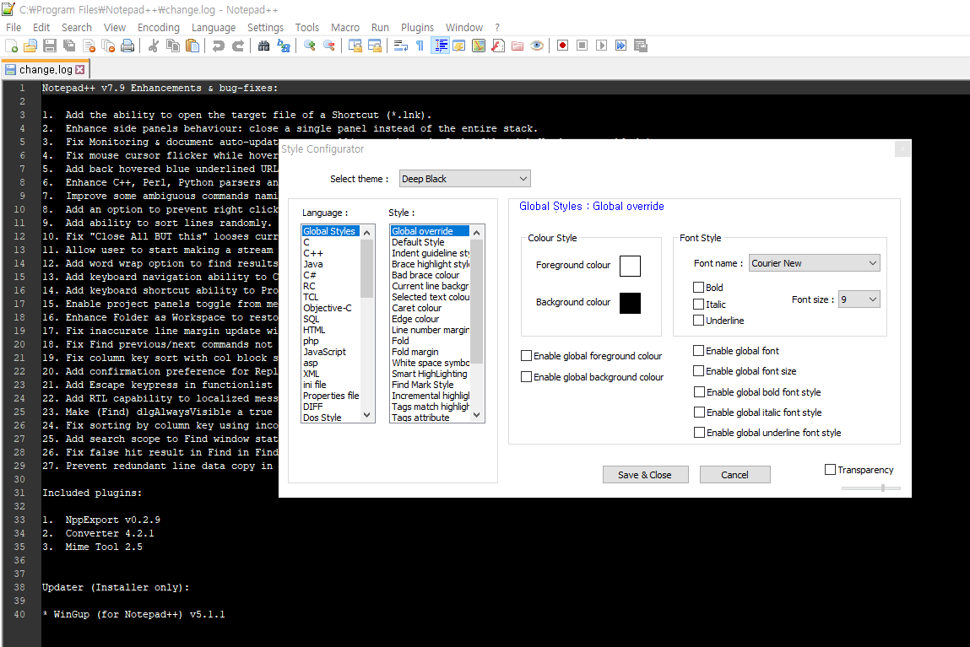
Task: Click the Replace toolbar icon
Action: [x=284, y=46]
